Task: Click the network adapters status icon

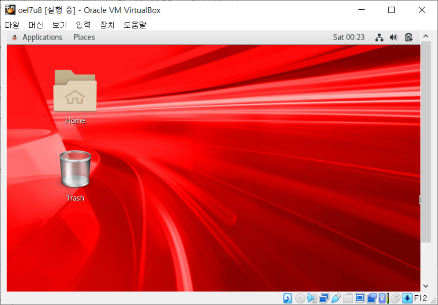Action: (324, 298)
